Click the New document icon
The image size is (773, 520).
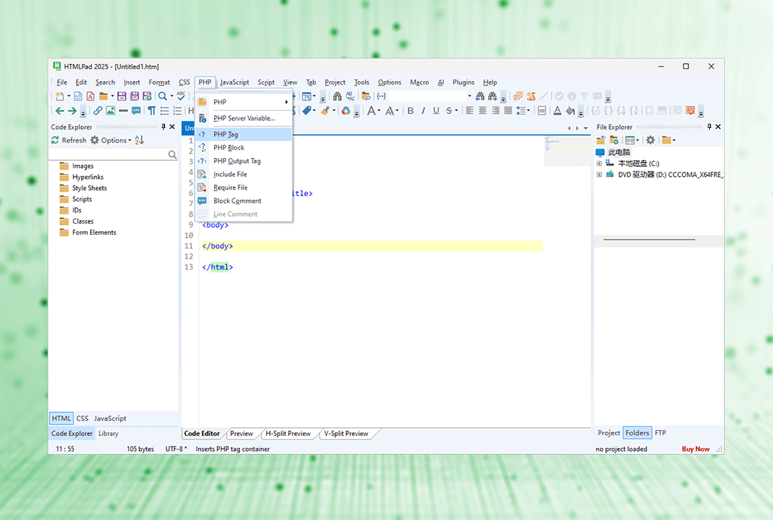59,96
